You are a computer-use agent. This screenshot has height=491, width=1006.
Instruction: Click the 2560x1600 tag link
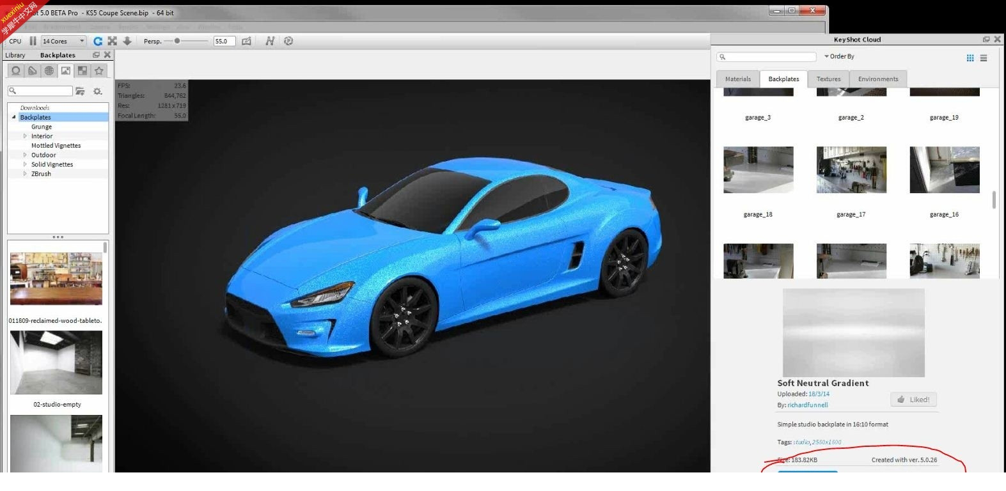click(x=827, y=442)
